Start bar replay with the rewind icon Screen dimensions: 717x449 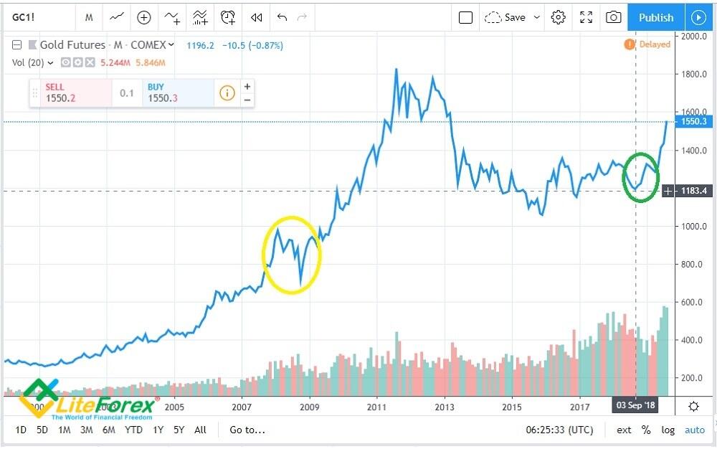(x=256, y=17)
